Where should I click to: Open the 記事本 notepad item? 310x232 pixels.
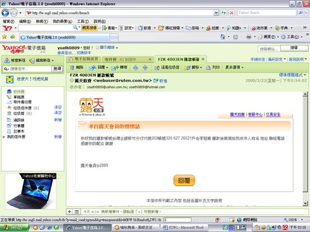[19, 131]
